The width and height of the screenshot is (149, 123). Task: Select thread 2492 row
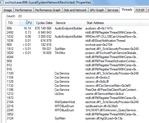(73, 32)
